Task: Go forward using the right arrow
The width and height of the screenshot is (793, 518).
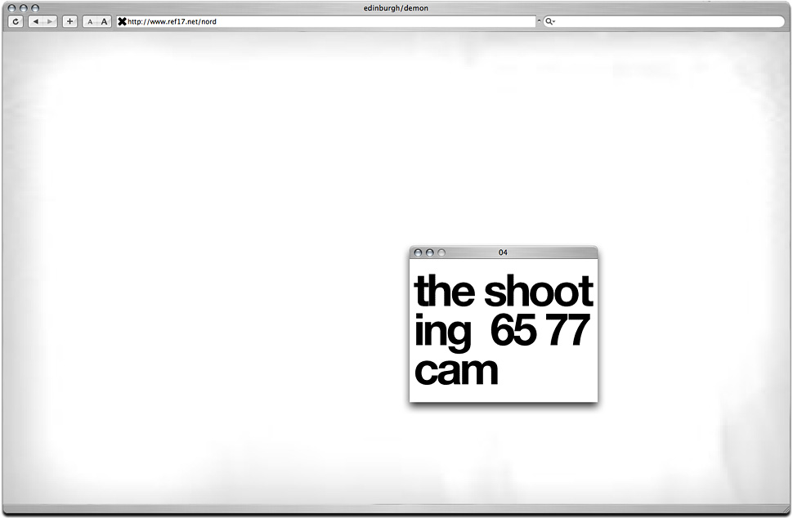Action: [50, 21]
